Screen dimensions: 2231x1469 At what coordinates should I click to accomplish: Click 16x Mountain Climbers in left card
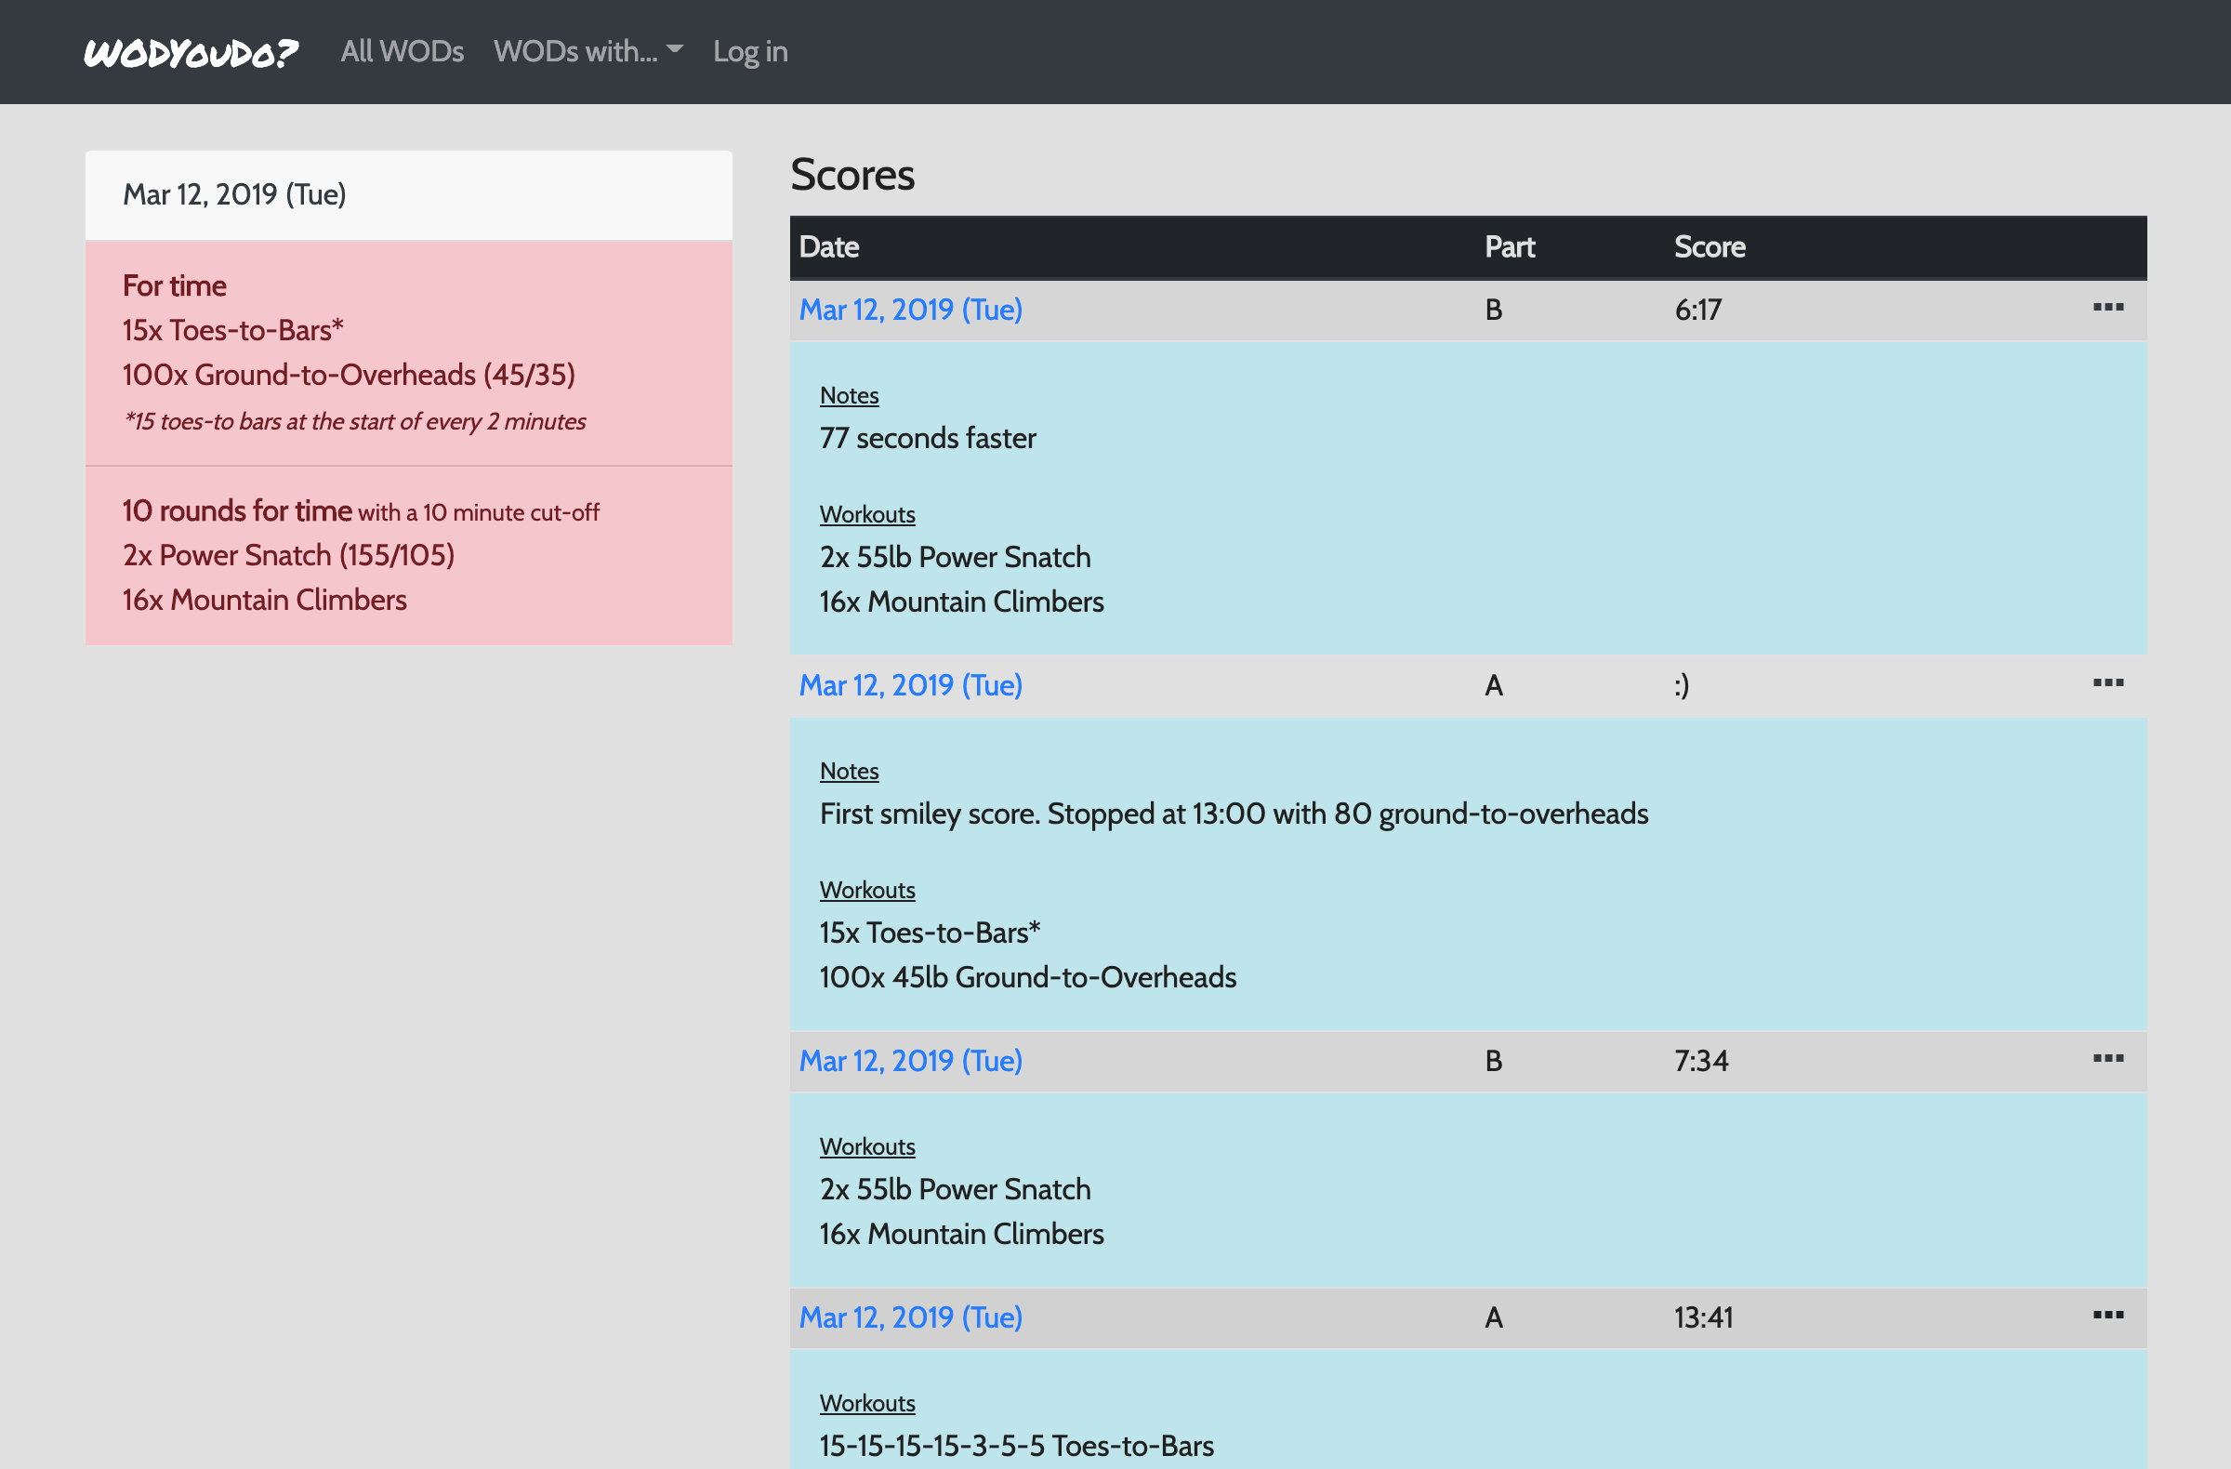point(264,600)
